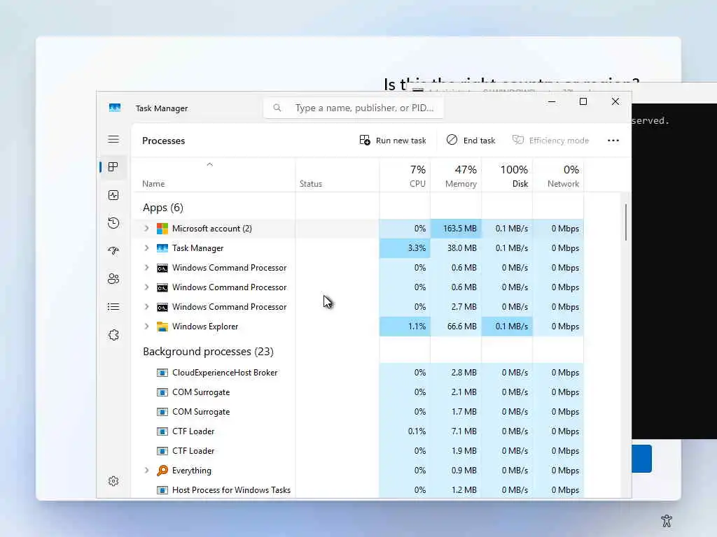The width and height of the screenshot is (717, 537).
Task: Open the Services page icon in sidebar
Action: (x=113, y=335)
